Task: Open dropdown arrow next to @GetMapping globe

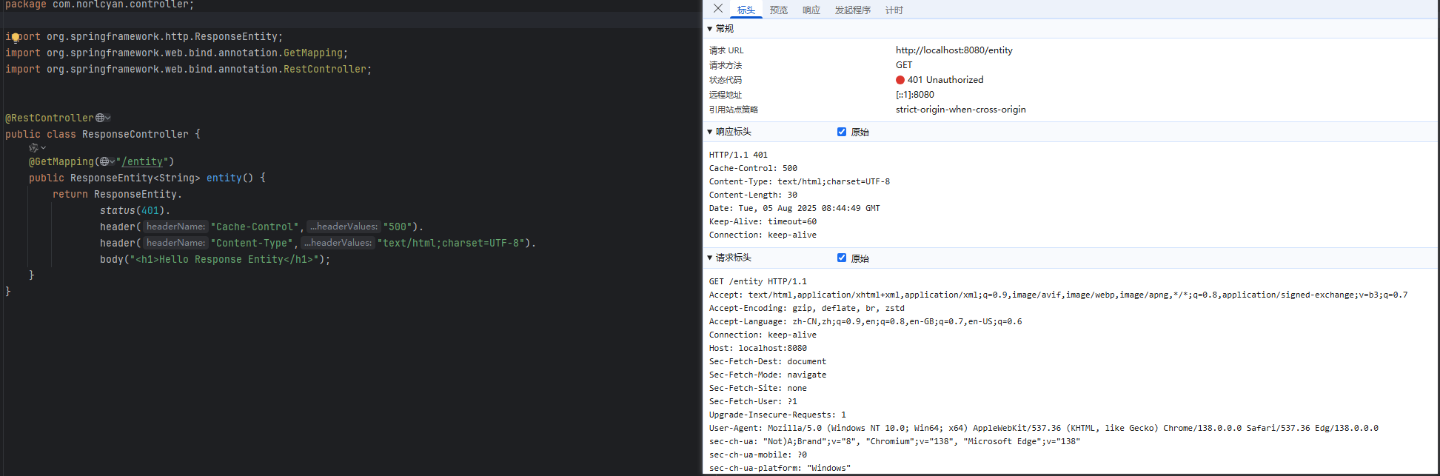Action: (x=112, y=161)
